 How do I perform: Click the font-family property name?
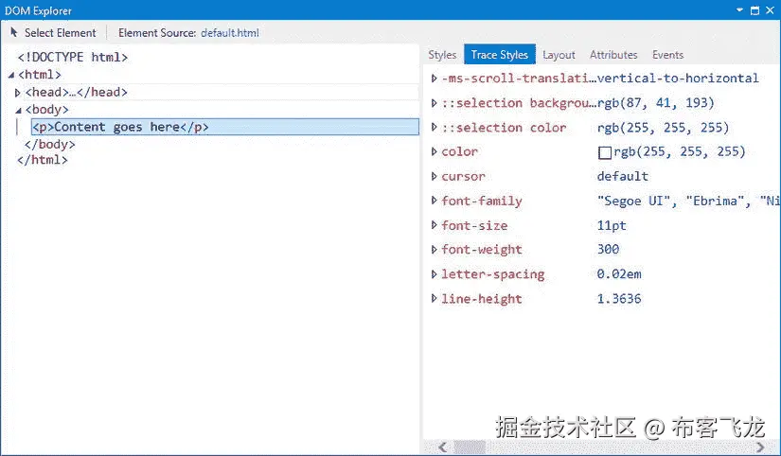click(x=482, y=202)
